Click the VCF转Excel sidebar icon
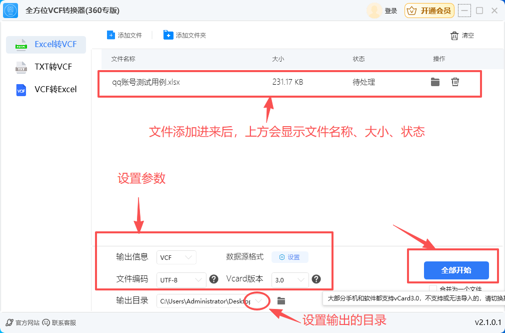Screen dimensions: 505x333 tap(21, 90)
